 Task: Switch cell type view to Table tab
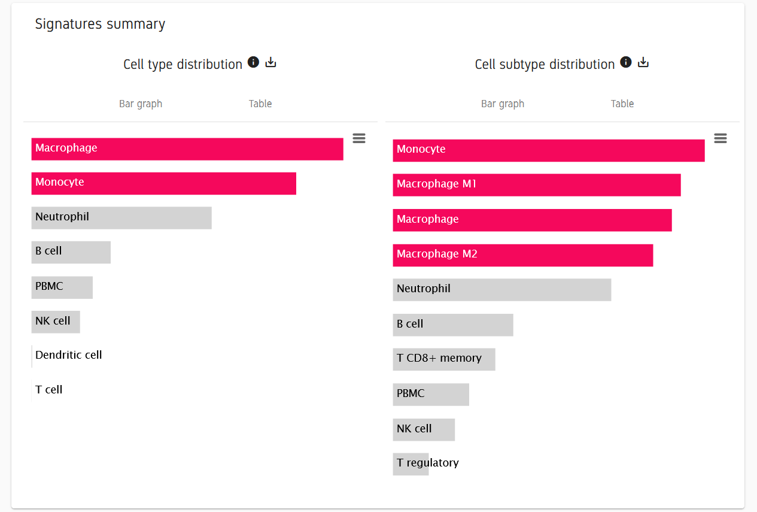(260, 104)
